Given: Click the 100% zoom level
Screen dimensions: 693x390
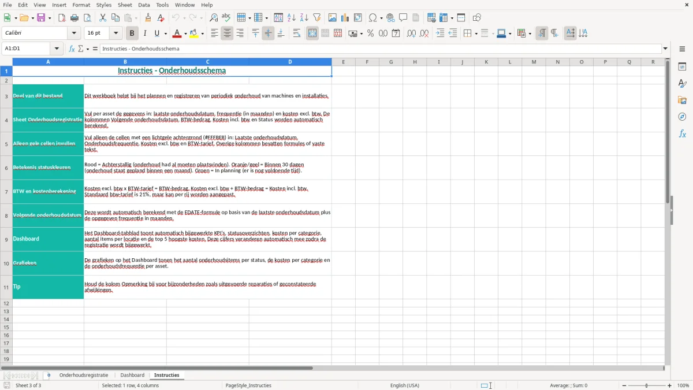Looking at the screenshot, I should pos(683,385).
